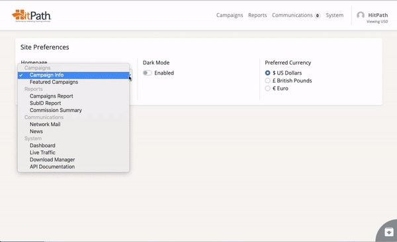Click the Site Preferences heading
397x242 pixels.
point(45,47)
